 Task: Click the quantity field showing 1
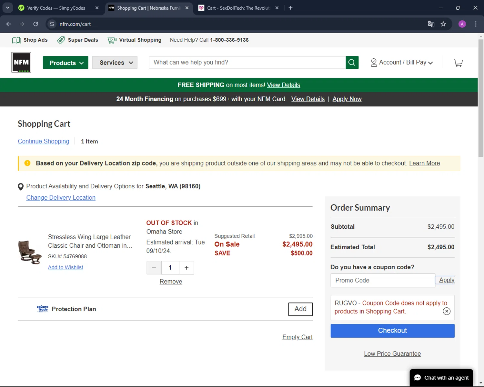click(x=170, y=268)
